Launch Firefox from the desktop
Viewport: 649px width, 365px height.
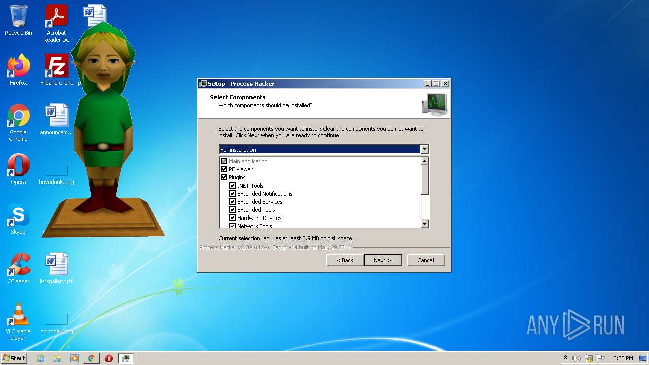pyautogui.click(x=18, y=70)
